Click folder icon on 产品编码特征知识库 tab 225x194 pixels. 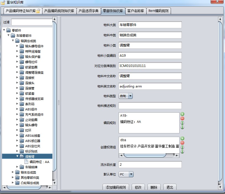click(x=38, y=11)
